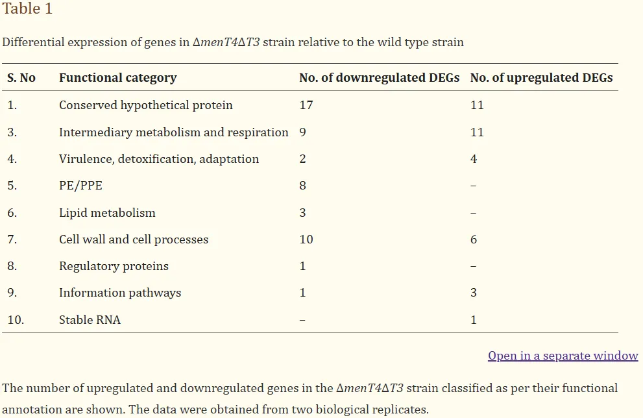
Task: Select the Lipid metabolism row label
Action: pyautogui.click(x=107, y=213)
